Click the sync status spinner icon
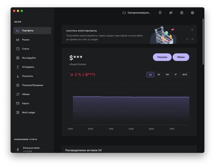This screenshot has height=167, width=215. pos(124,13)
